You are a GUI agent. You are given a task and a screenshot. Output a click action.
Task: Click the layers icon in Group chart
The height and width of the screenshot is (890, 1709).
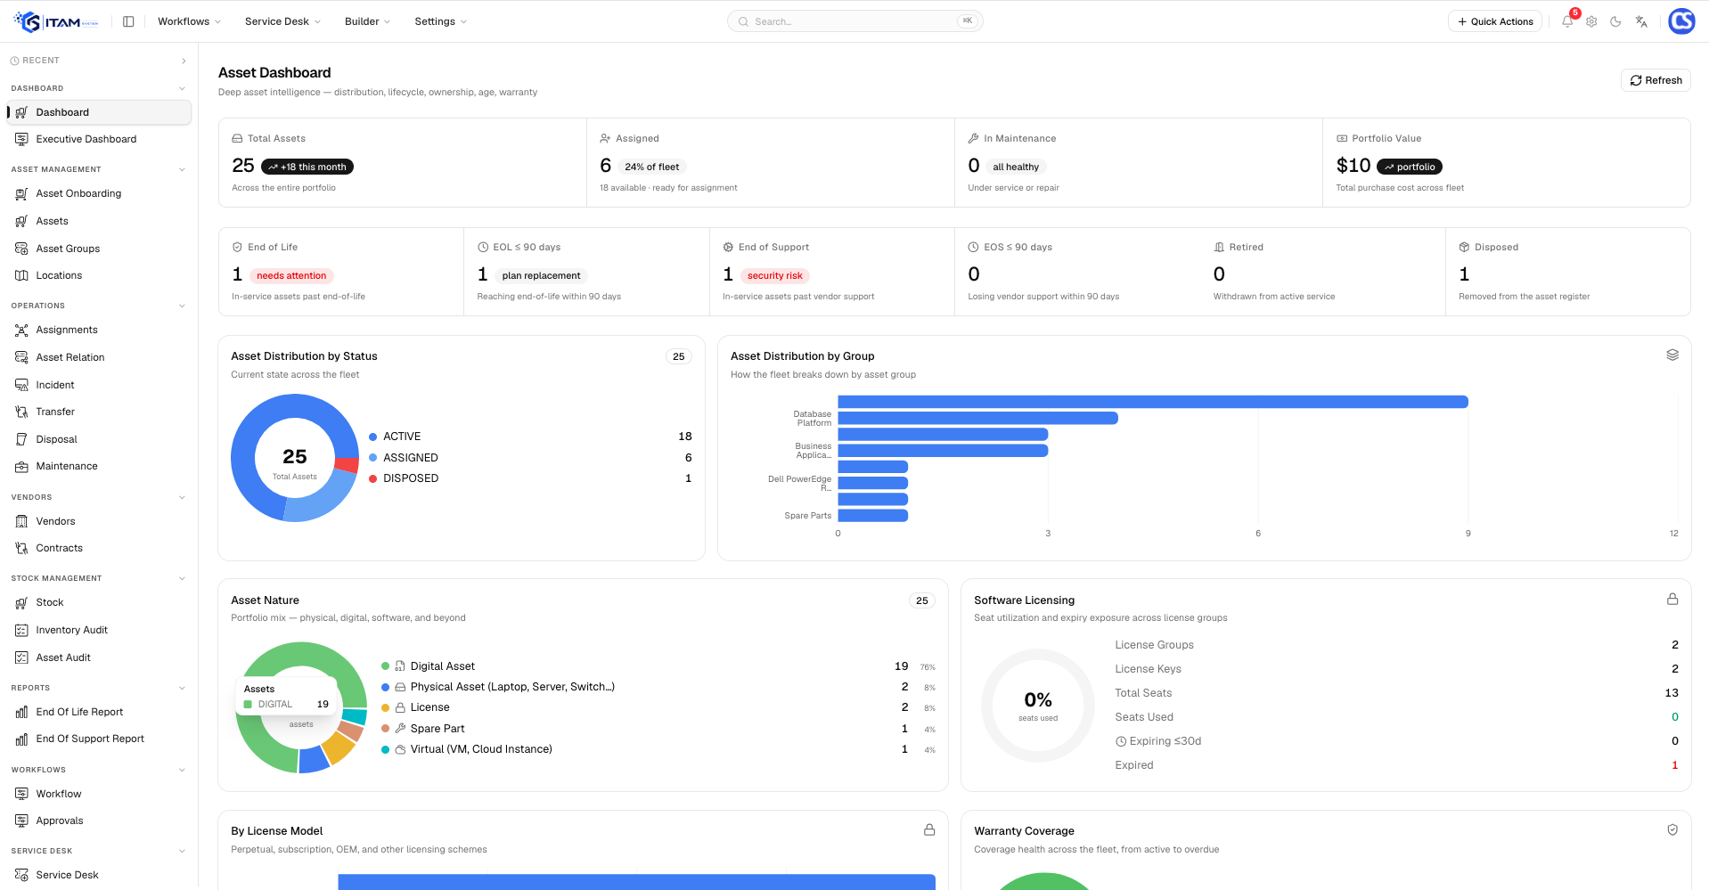1672,355
